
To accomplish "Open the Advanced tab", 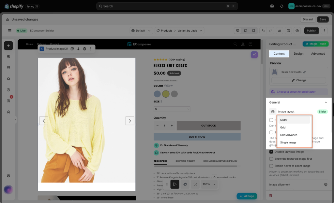I will tap(318, 54).
